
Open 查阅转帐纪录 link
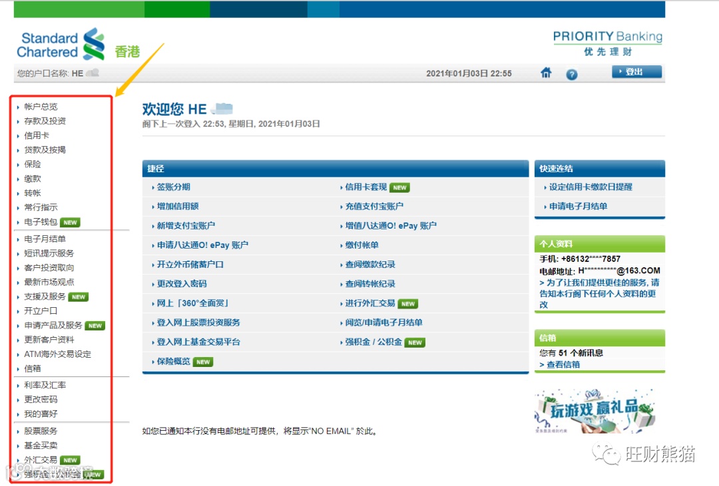370,283
